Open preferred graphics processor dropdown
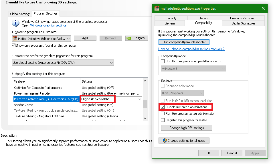 click(63, 63)
